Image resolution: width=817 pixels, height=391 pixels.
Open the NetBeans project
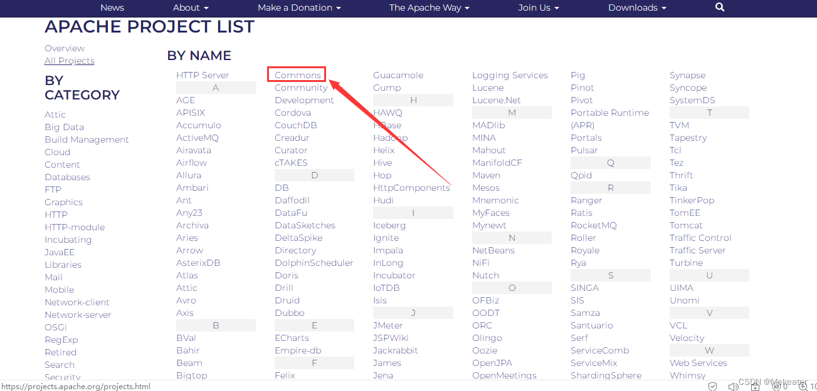click(493, 250)
